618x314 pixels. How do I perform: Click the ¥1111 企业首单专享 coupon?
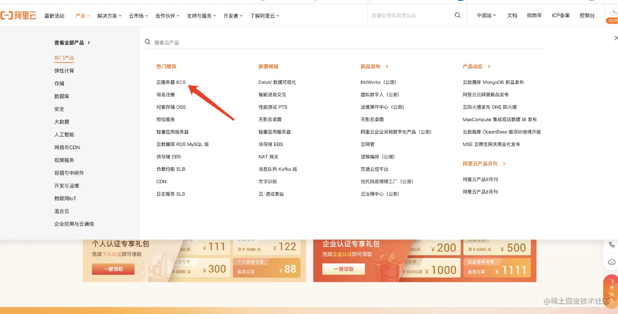click(497, 267)
